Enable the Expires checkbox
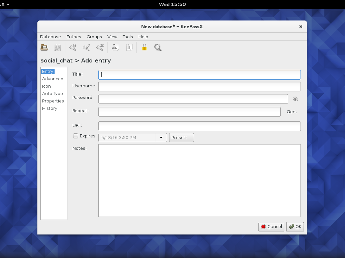Screen dimensions: 345x258 coord(75,136)
